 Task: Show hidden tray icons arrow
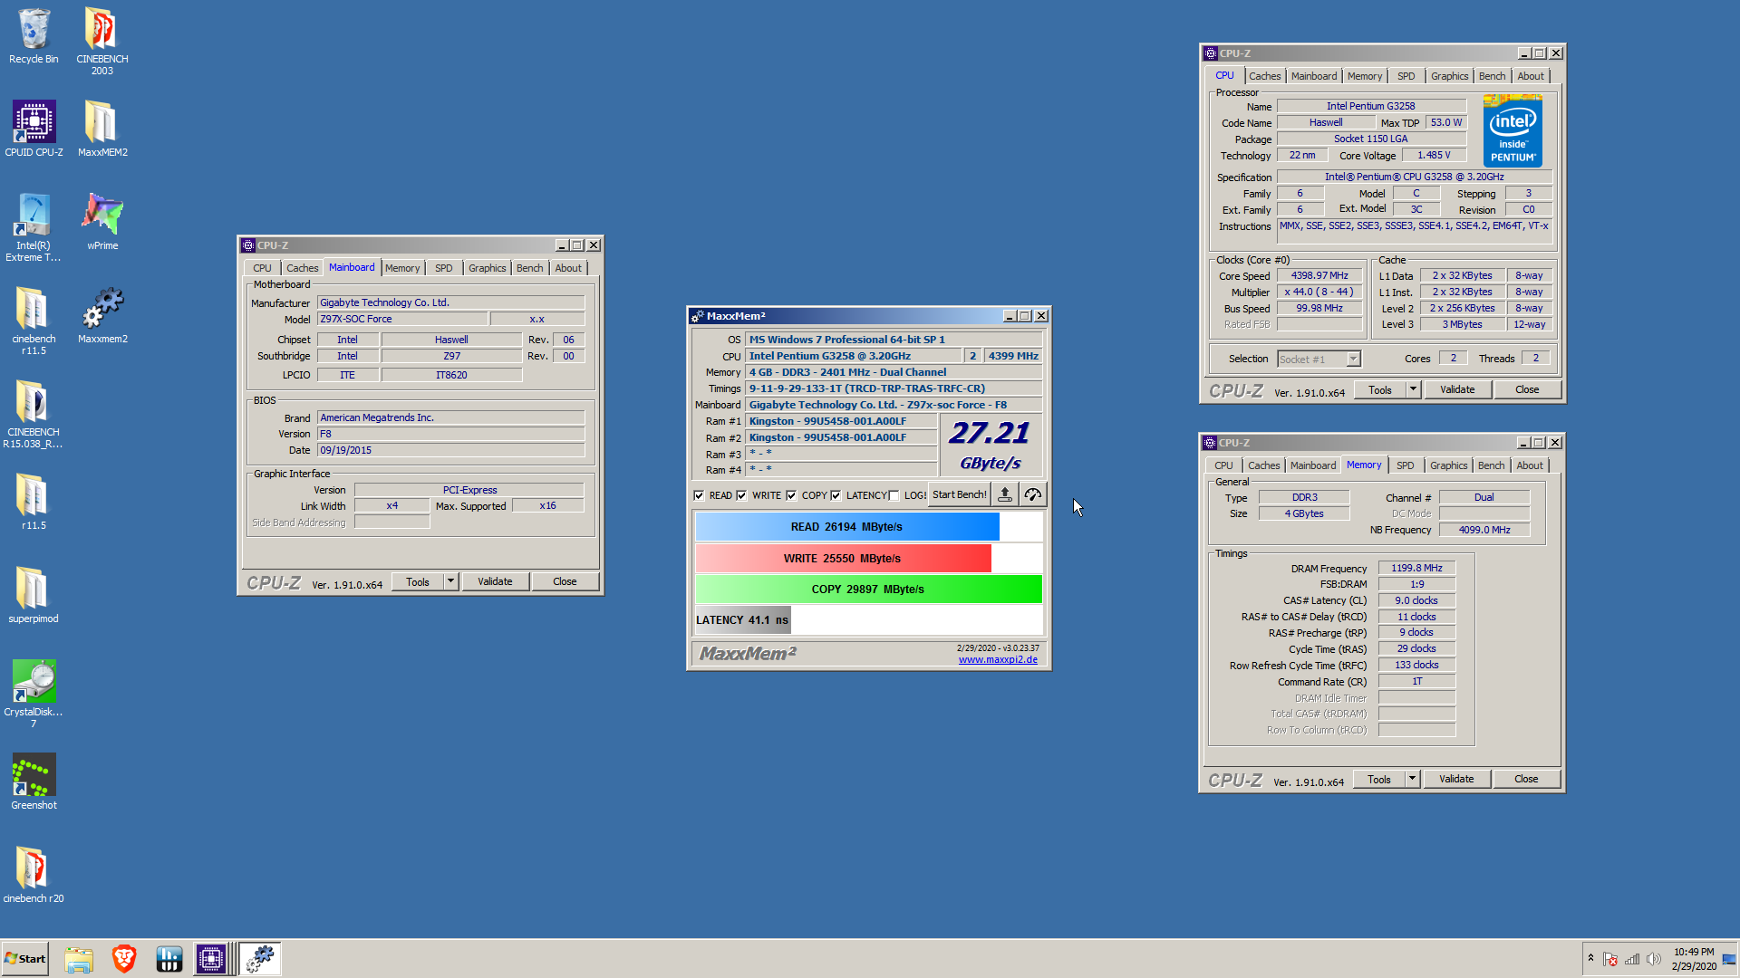pyautogui.click(x=1590, y=958)
